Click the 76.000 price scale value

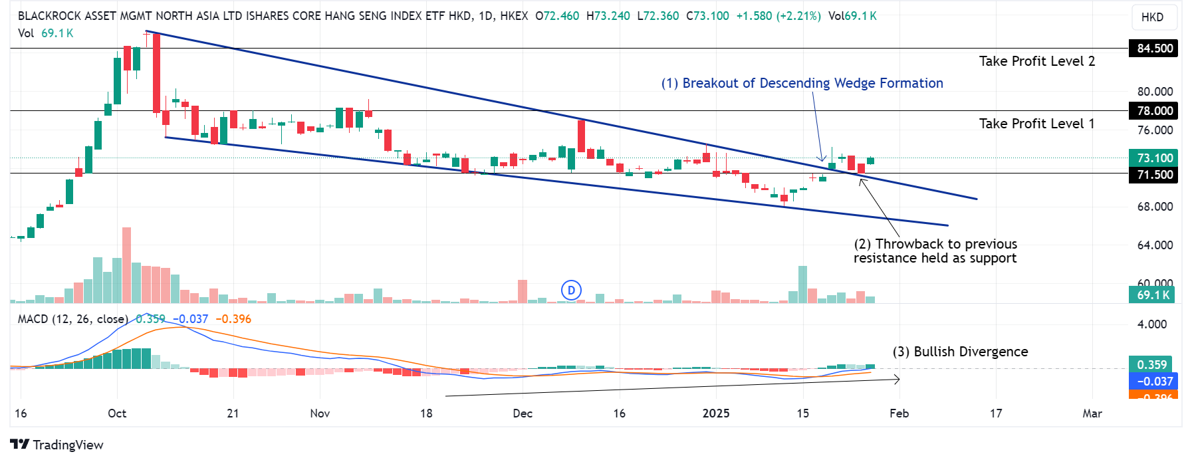[1155, 130]
